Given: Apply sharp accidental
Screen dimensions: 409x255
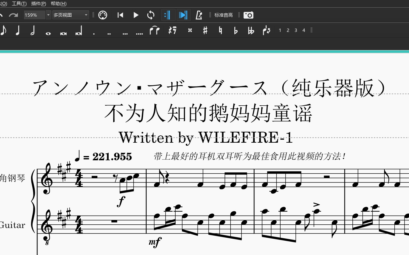Looking at the screenshot, I should [205, 30].
